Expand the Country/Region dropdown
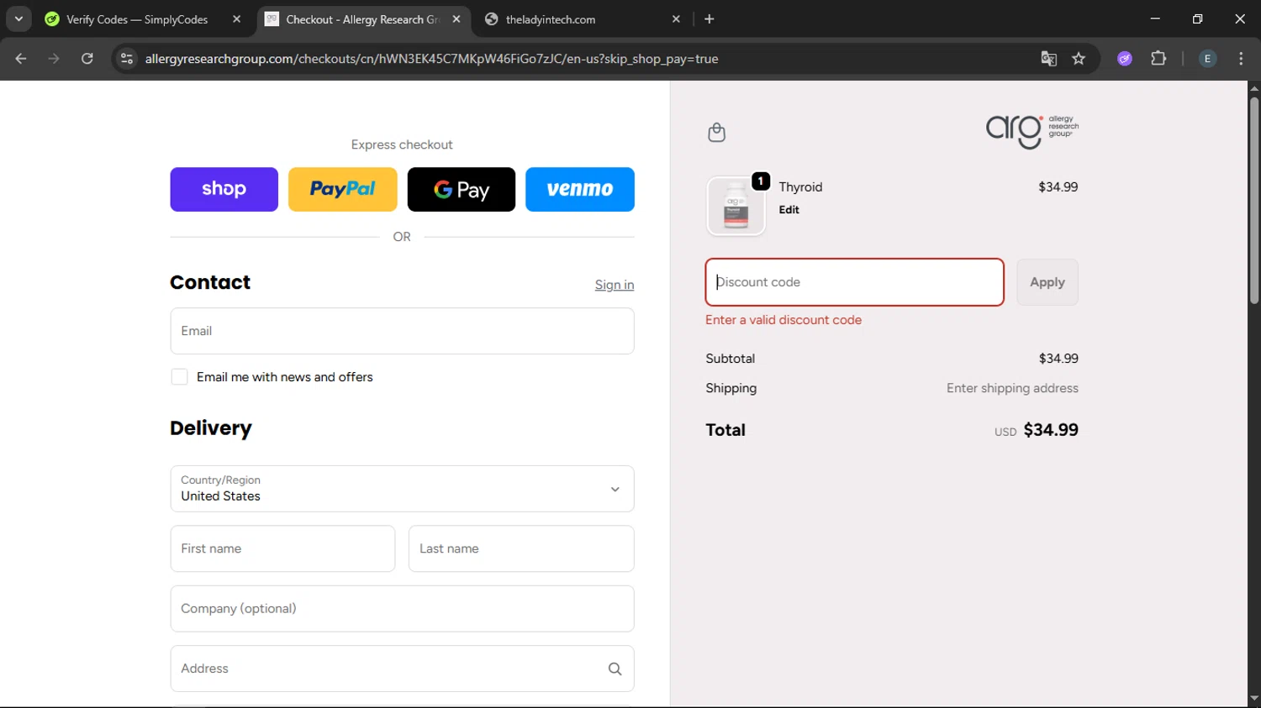1261x708 pixels. (x=402, y=489)
